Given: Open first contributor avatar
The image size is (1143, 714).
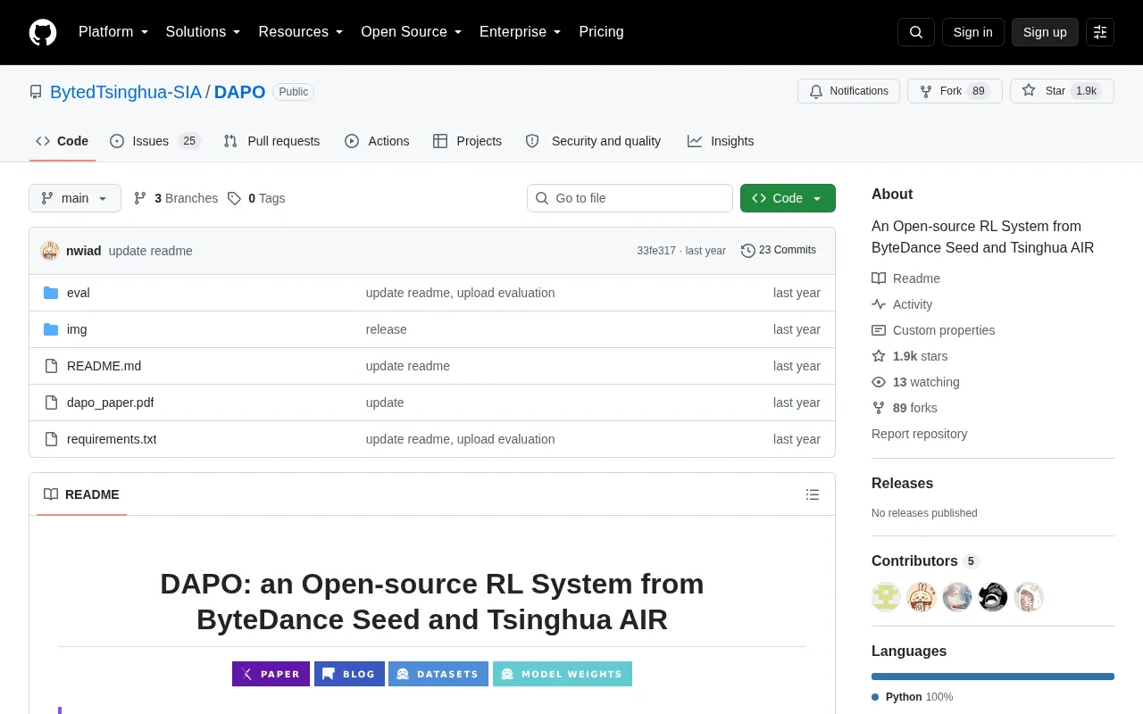Looking at the screenshot, I should 886,597.
